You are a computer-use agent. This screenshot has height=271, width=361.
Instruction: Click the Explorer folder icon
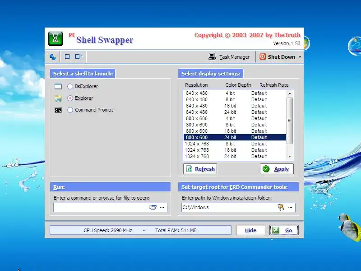tap(58, 98)
